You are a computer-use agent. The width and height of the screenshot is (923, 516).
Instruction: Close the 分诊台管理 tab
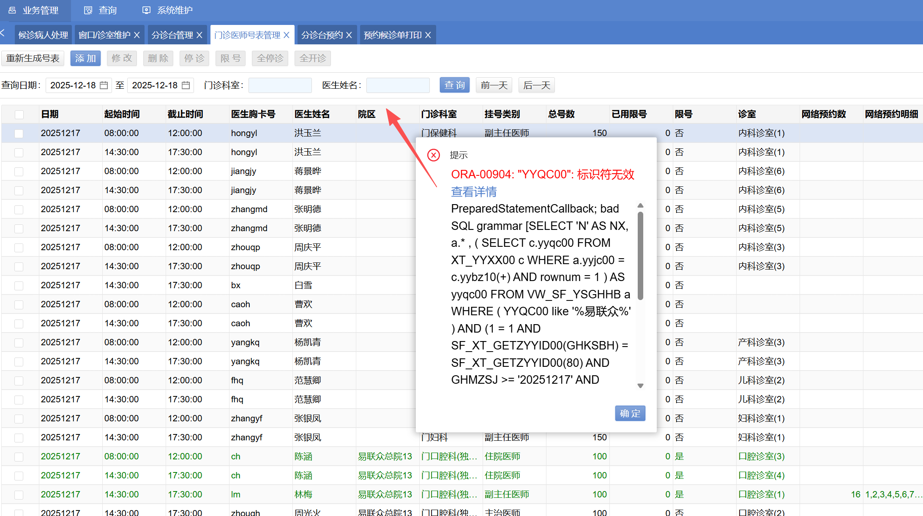pos(199,35)
